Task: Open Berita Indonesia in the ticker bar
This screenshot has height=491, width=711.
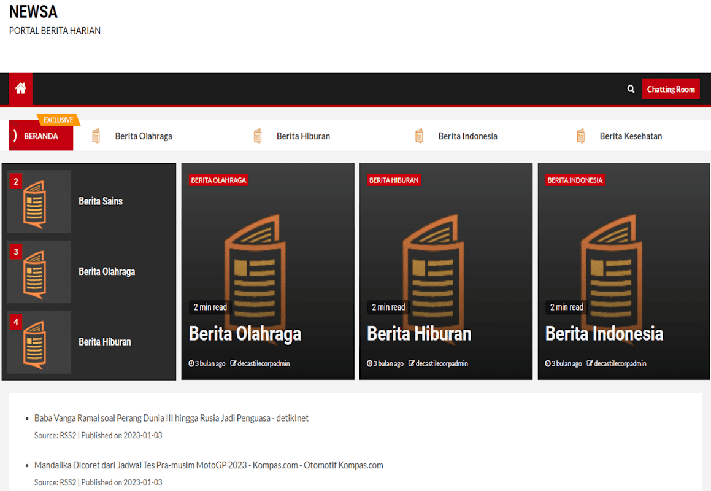Action: (x=467, y=136)
